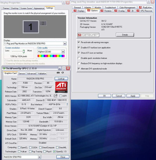Click the color quality rainbow preview bar
The image size is (156, 160).
(x=51, y=56)
